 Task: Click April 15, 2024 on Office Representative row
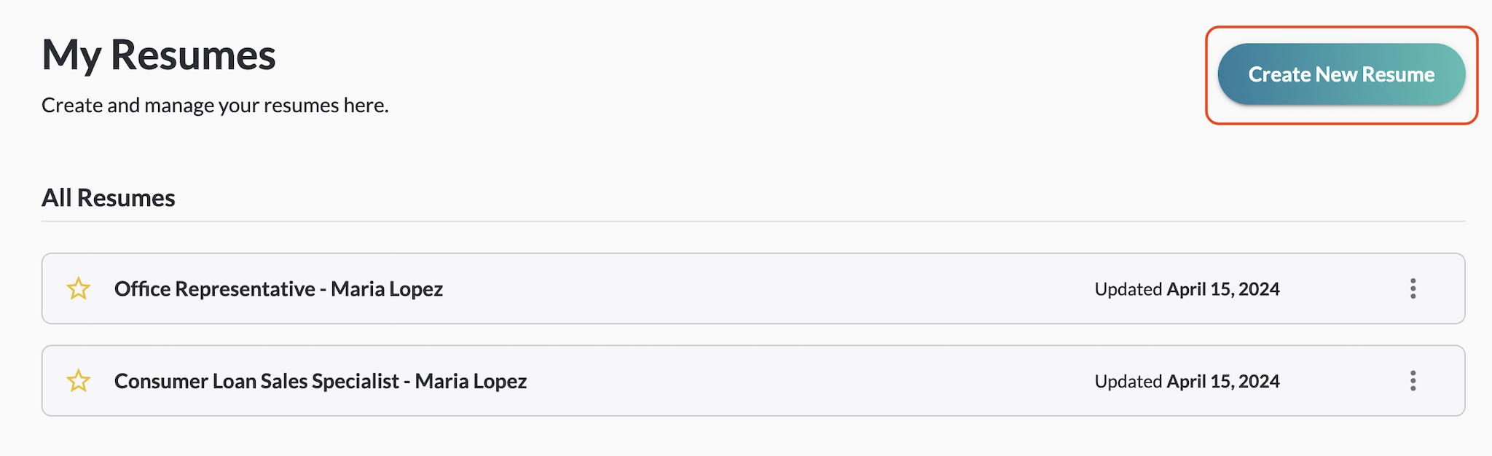pos(1223,289)
